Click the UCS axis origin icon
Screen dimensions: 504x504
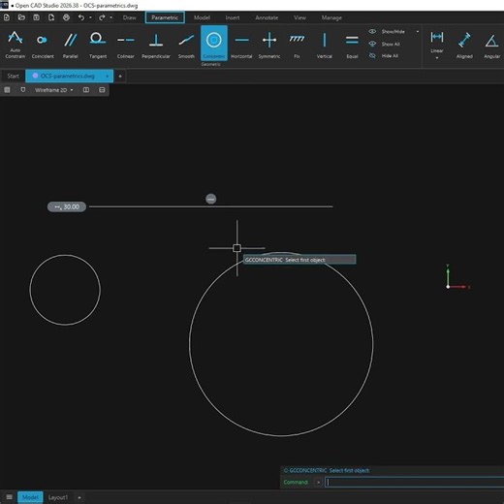(x=448, y=287)
